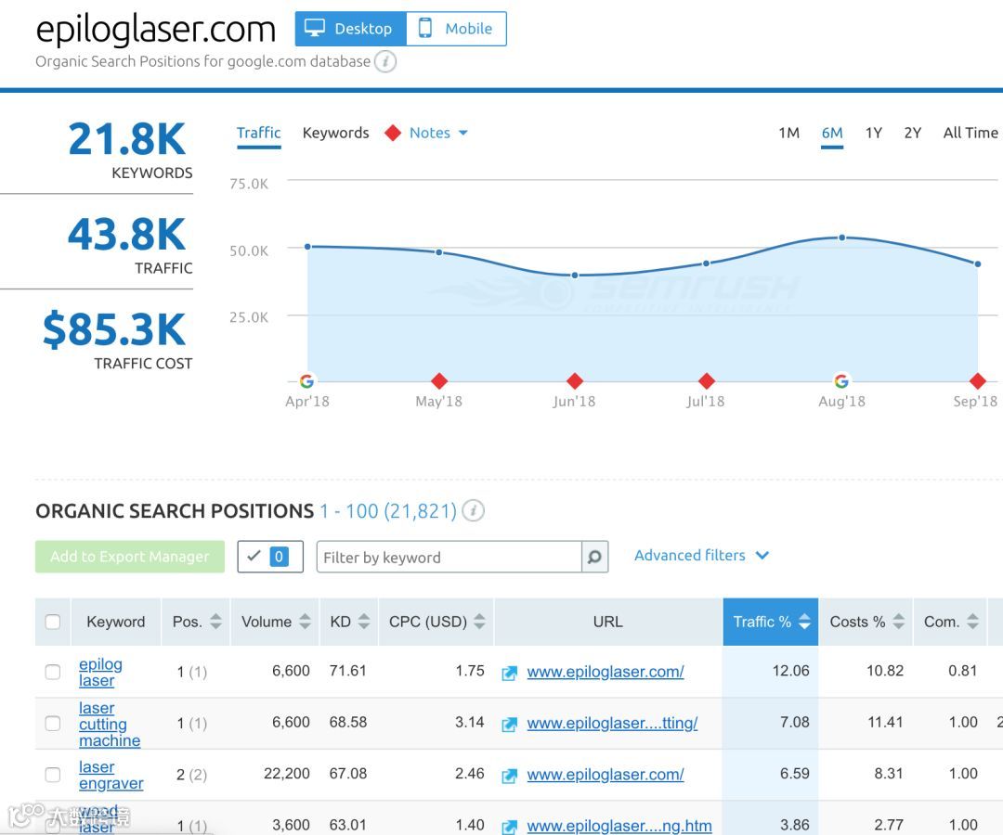Select the All Time range
This screenshot has width=1003, height=835.
coord(970,133)
